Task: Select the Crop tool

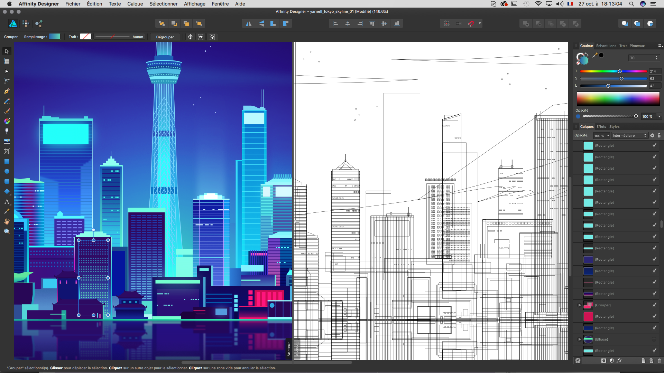Action: click(x=7, y=151)
